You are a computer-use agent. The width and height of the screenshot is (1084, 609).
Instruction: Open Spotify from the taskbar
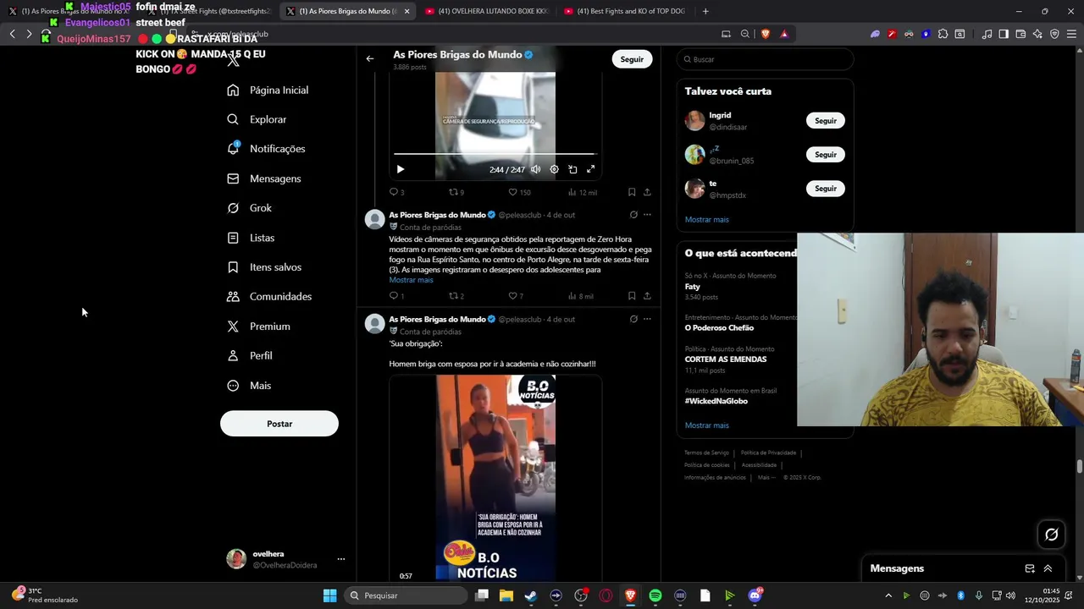point(655,595)
